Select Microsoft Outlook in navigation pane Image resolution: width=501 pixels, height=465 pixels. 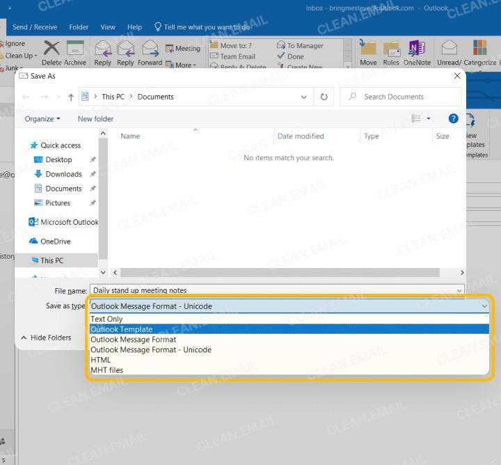[63, 222]
